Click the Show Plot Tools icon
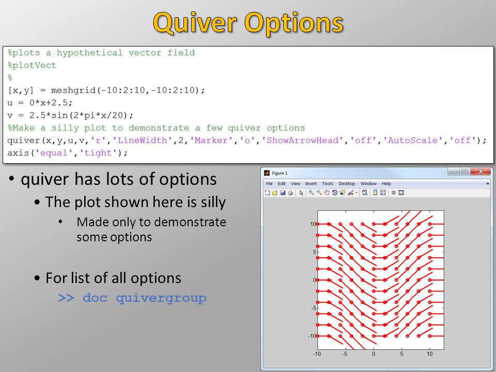Screen dimensions: 496x372 click(x=401, y=193)
